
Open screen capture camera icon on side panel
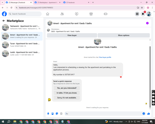pos(153,93)
